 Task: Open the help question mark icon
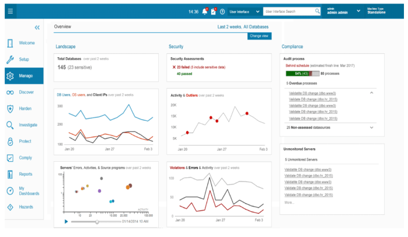tap(222, 12)
